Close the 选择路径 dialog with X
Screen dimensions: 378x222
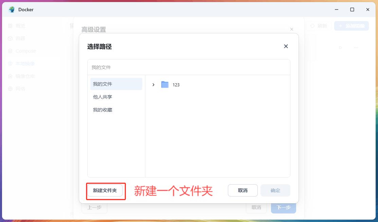tap(286, 46)
